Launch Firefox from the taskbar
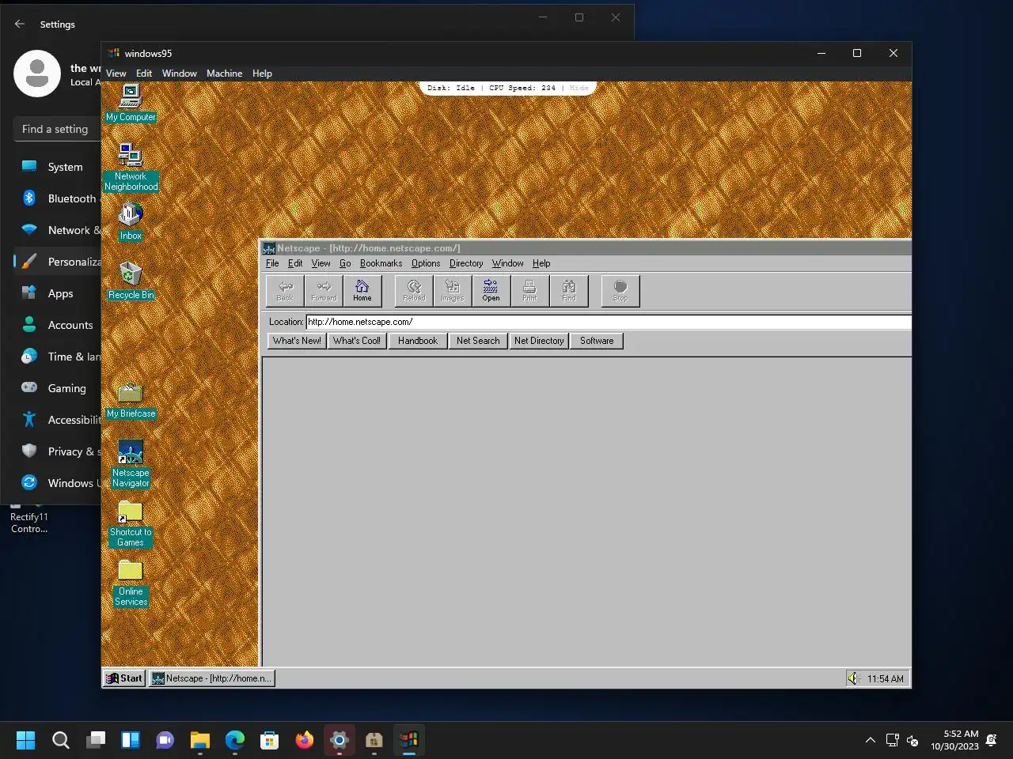 tap(305, 740)
